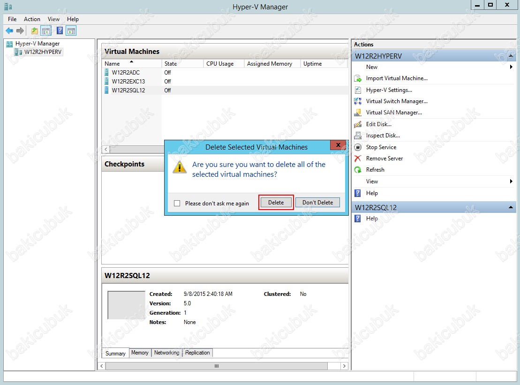Viewport: 520px width, 385px height.
Task: Click the W12R2EXC13 virtual machine icon
Action: click(x=106, y=81)
